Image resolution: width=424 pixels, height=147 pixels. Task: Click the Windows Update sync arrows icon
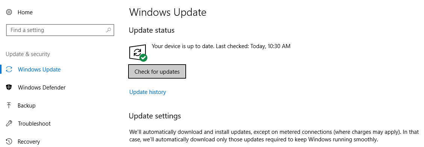click(9, 70)
